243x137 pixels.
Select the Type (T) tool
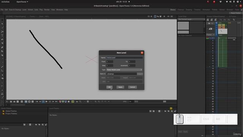2,35
